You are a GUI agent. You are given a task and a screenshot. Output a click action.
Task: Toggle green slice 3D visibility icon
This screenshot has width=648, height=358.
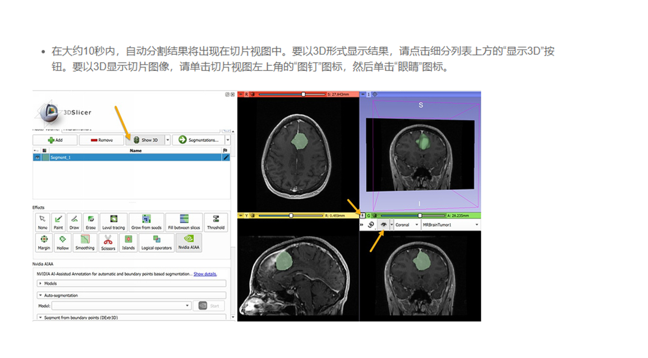pyautogui.click(x=375, y=216)
